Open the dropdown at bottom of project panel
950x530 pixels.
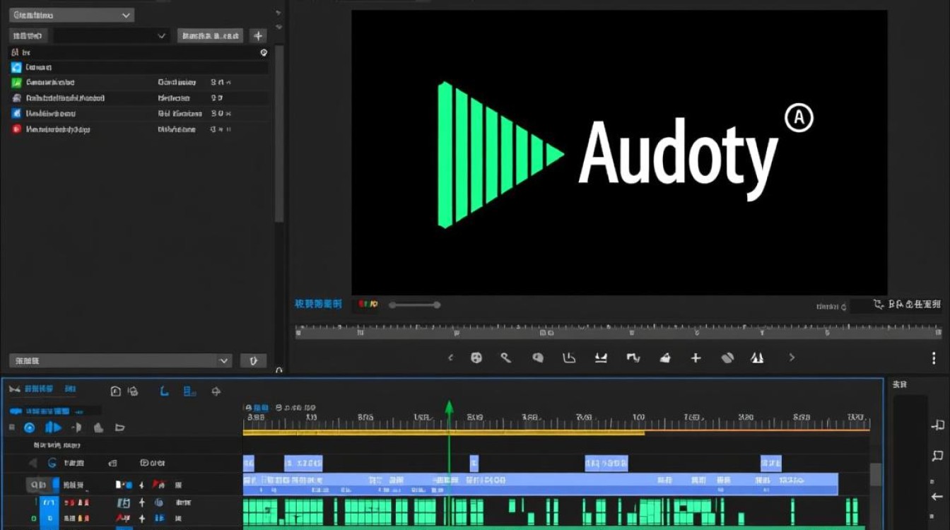click(x=120, y=360)
